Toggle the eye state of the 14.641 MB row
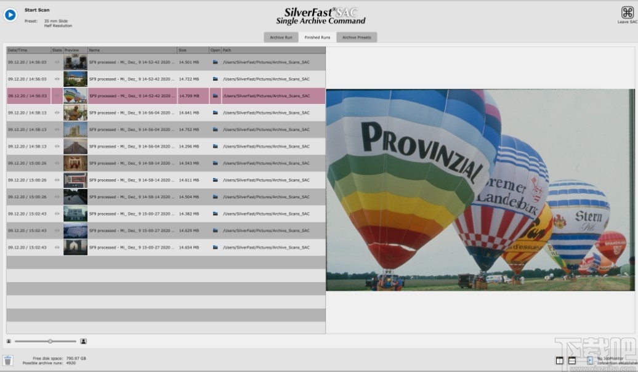The width and height of the screenshot is (638, 372). (x=57, y=113)
